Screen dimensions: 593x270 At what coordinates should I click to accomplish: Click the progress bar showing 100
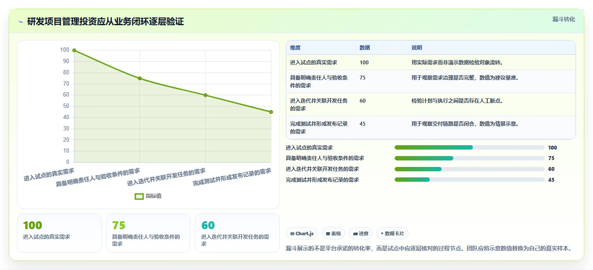point(469,148)
